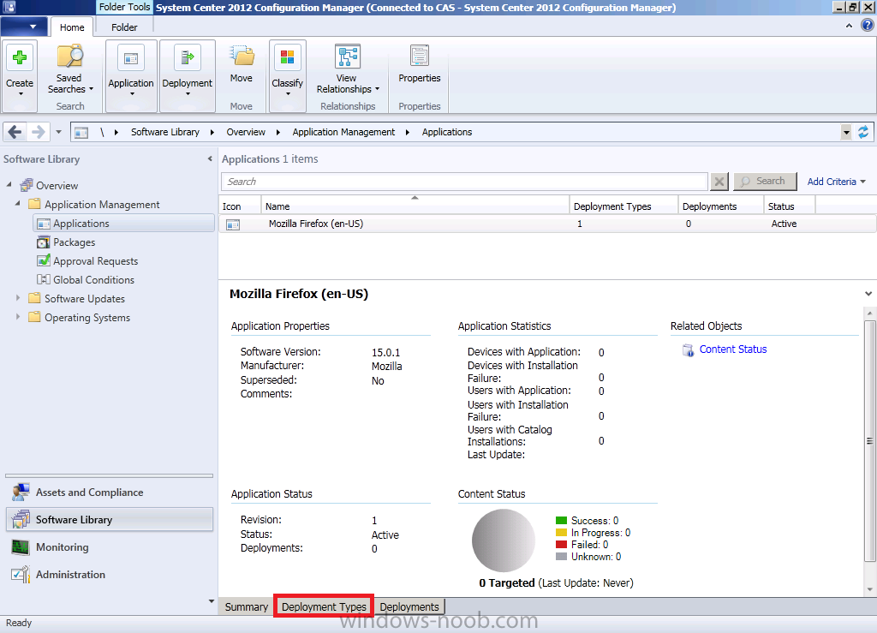Collapse the Software Library navigation pane
This screenshot has height=633, width=877.
coord(210,158)
